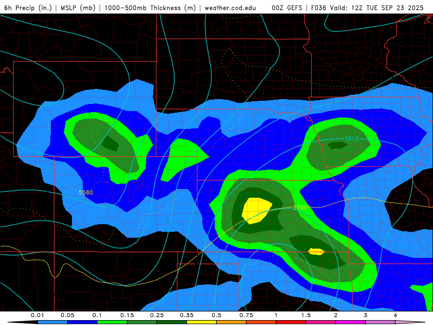Click the '0.75' legend value
The image size is (433, 325).
pyautogui.click(x=246, y=315)
